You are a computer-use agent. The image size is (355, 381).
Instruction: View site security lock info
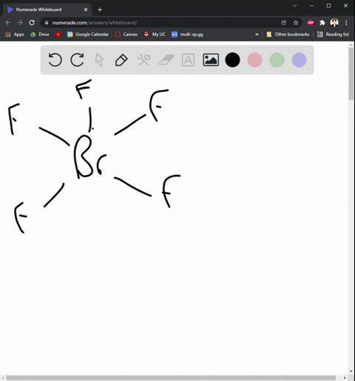(x=47, y=23)
